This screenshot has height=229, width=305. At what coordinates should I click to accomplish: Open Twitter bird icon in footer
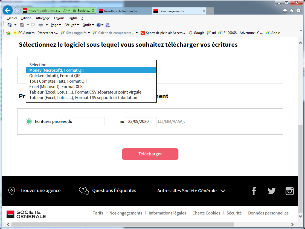pos(272,191)
